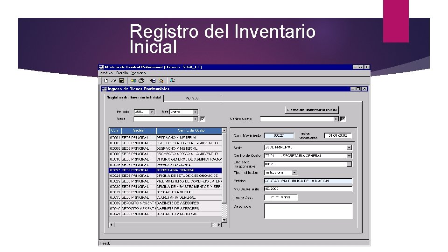Image resolution: width=448 pixels, height=252 pixels.
Task: Open the Sede dropdown showing SEDE PRINCIPAL
Action: click(x=349, y=147)
